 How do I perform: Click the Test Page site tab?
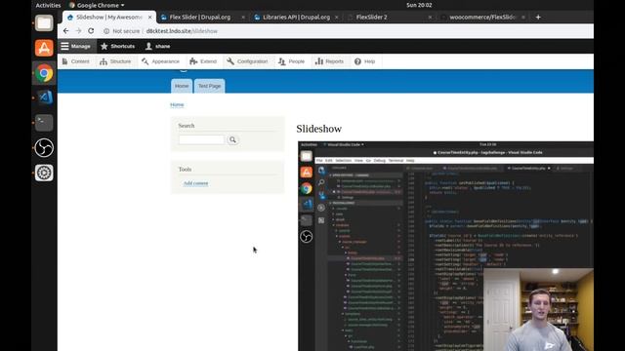210,86
